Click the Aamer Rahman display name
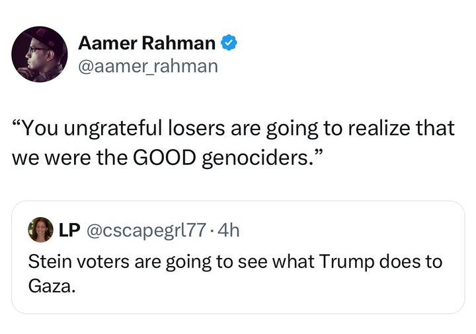 (147, 43)
